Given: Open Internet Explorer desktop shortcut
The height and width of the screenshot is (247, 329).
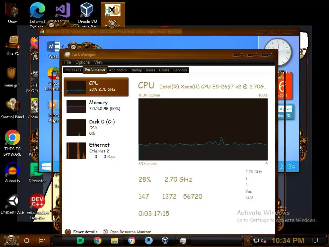Looking at the screenshot, I should 37,15.
